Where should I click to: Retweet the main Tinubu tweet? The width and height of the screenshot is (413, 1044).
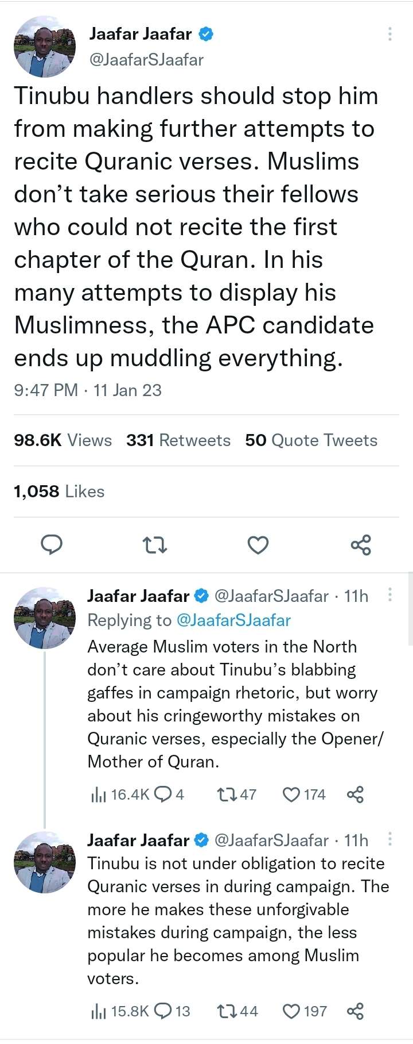coord(155,544)
